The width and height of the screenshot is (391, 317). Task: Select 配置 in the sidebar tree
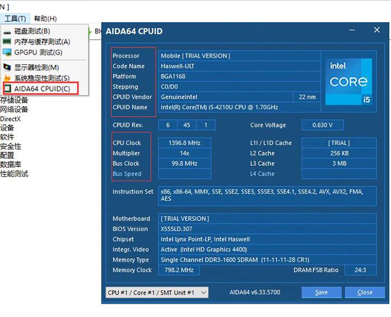click(x=7, y=156)
